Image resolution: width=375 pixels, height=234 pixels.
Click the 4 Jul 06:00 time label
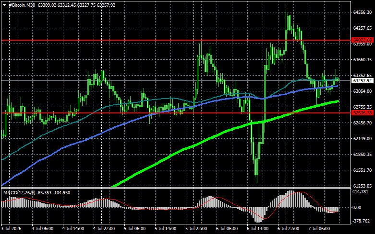[43, 229]
